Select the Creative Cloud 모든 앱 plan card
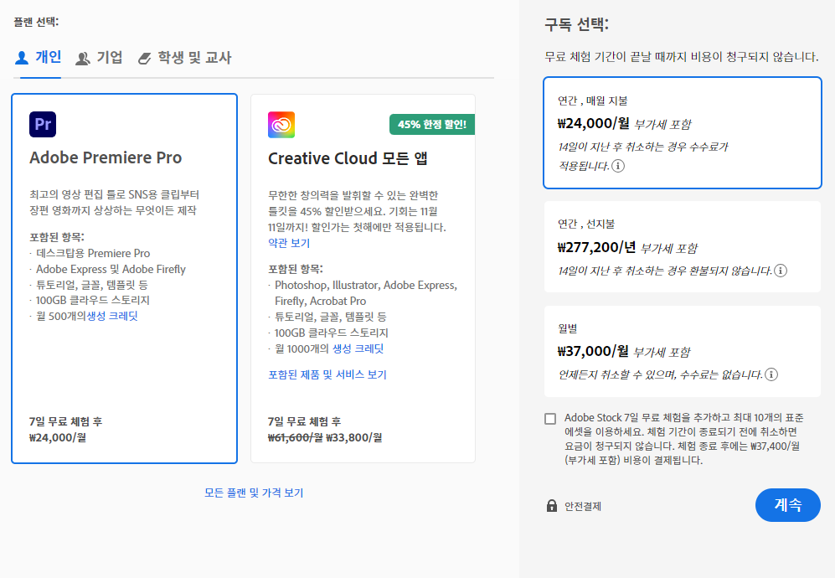This screenshot has width=835, height=578. pos(363,279)
